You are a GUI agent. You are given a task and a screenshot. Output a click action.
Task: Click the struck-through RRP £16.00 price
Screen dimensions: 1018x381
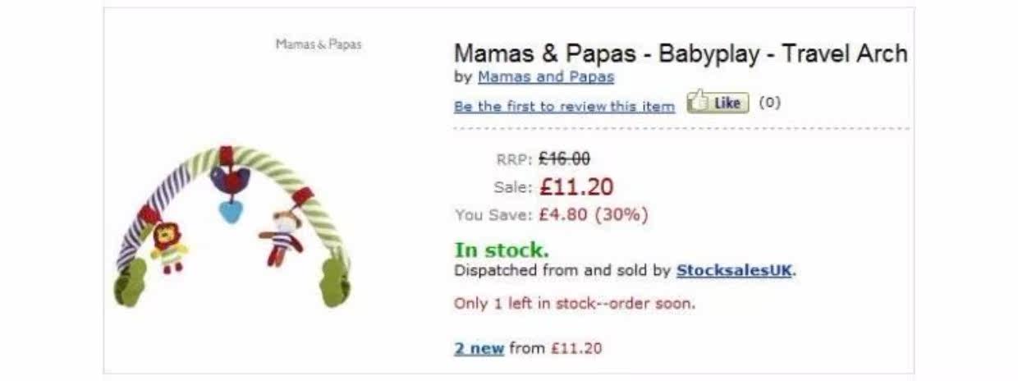[x=564, y=159]
